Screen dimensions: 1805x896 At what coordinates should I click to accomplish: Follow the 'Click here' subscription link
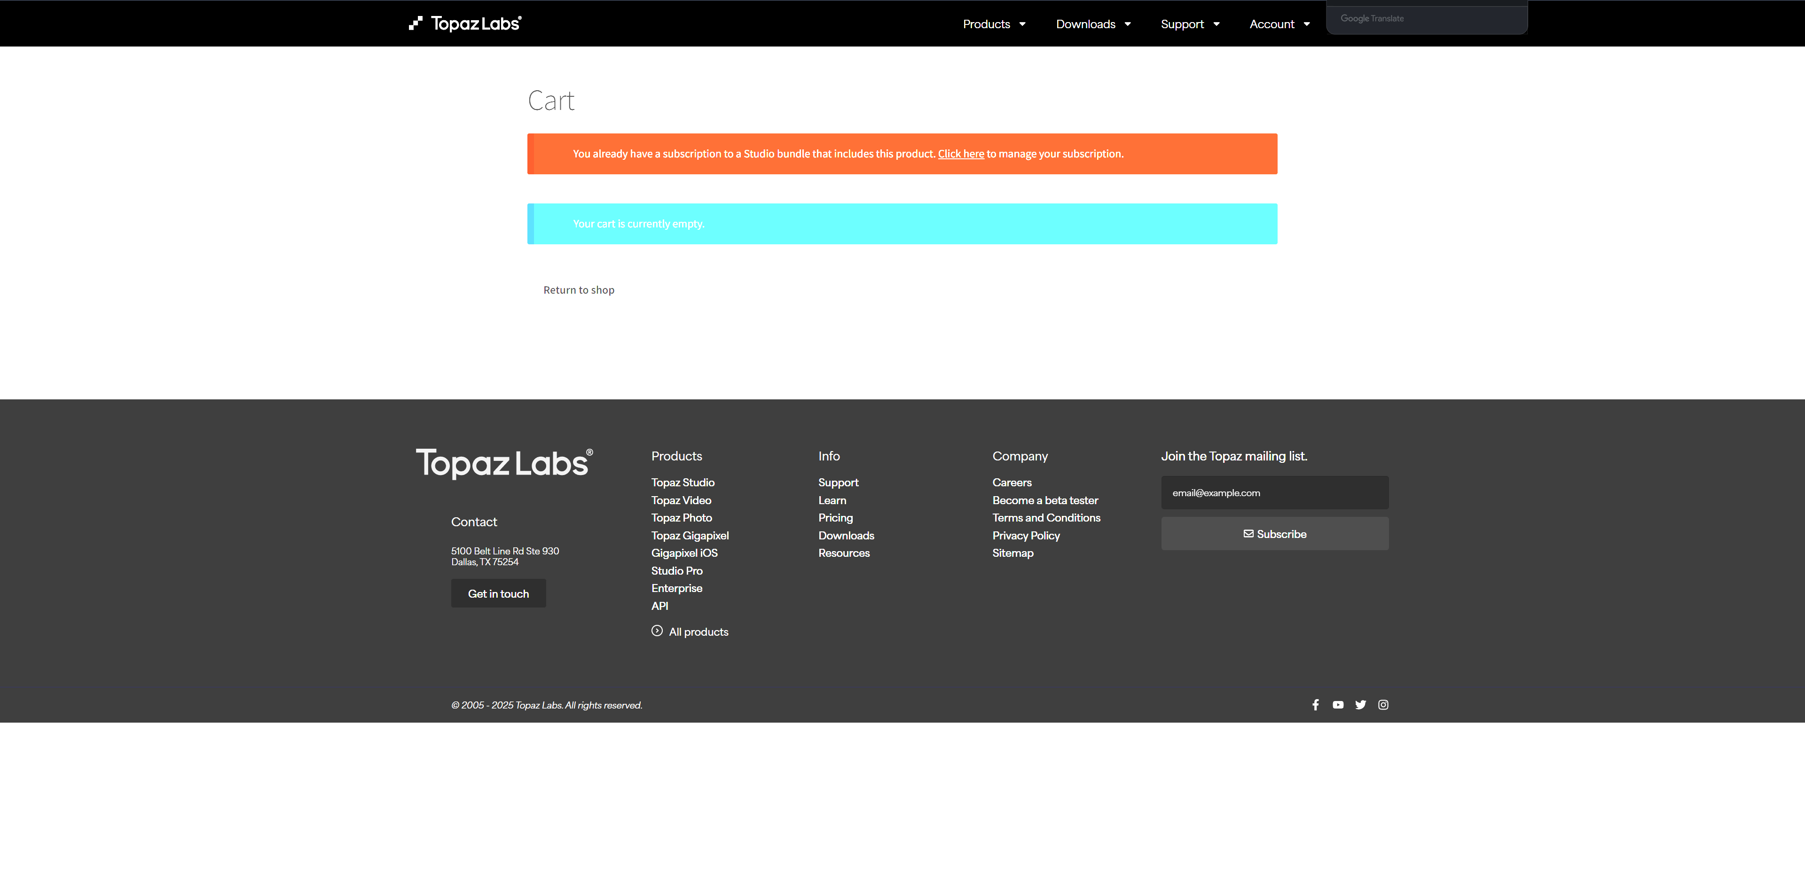tap(961, 154)
